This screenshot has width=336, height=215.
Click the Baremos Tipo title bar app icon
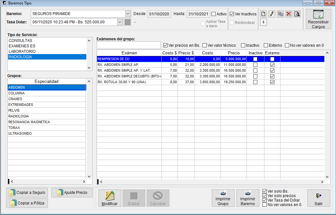[x=4, y=3]
